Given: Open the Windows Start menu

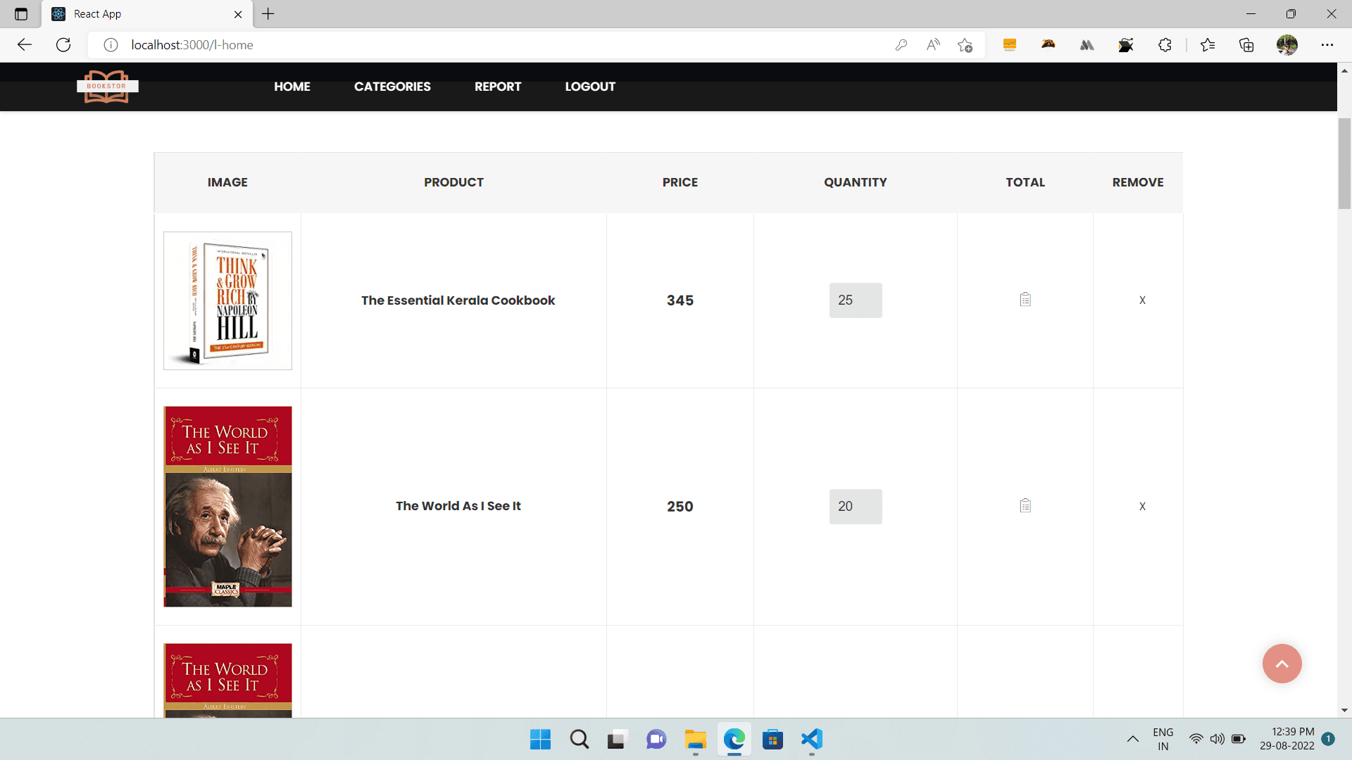Looking at the screenshot, I should [540, 740].
